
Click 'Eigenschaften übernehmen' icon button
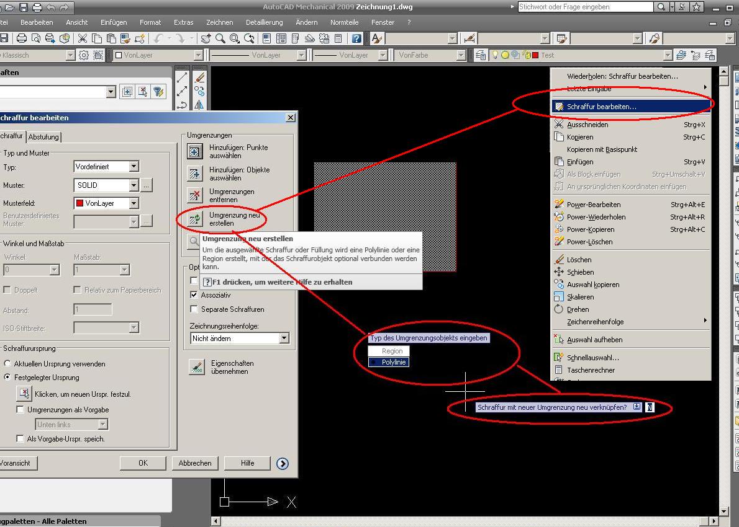pyautogui.click(x=196, y=367)
